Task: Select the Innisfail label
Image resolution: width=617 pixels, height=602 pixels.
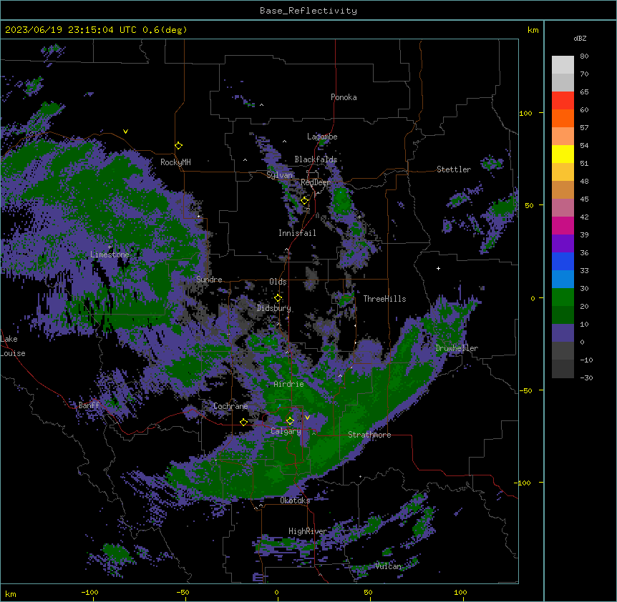Action: pos(297,233)
